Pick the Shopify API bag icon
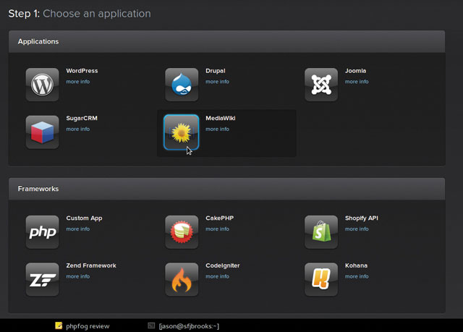 pos(320,231)
